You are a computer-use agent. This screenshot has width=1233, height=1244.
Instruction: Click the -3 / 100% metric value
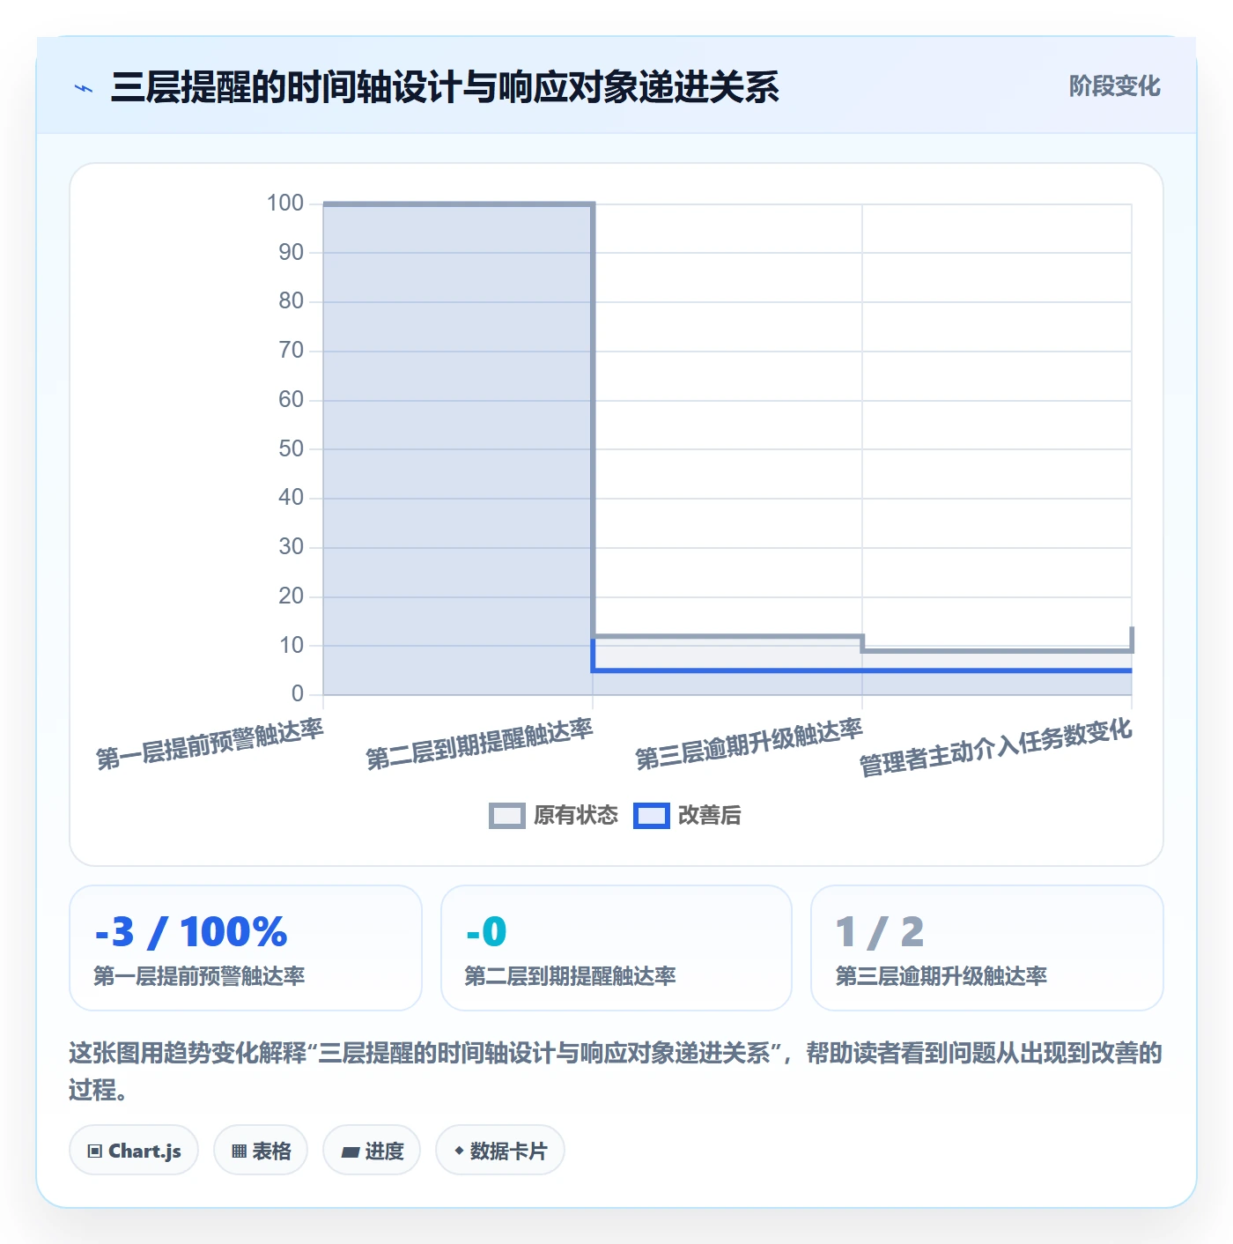point(191,932)
